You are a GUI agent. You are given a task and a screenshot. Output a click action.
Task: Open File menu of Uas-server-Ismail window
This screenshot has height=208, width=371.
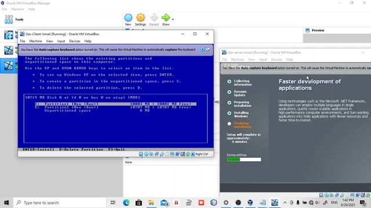point(224,60)
